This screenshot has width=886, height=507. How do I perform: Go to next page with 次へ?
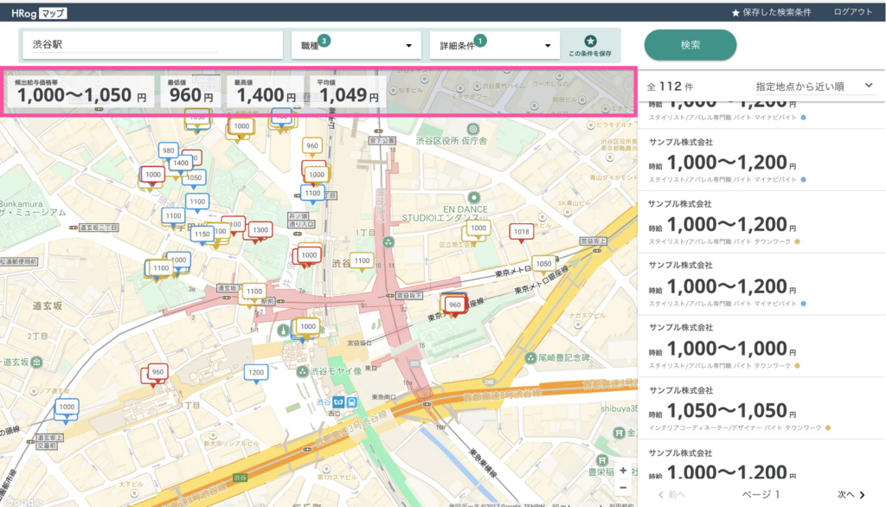[x=851, y=495]
